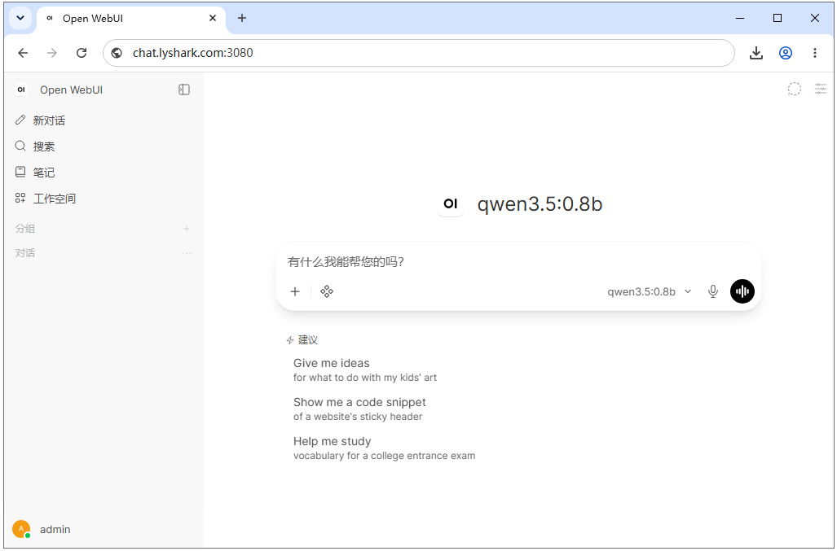Close the Open WebUI tab
Viewport: 837px width, 551px height.
click(213, 18)
